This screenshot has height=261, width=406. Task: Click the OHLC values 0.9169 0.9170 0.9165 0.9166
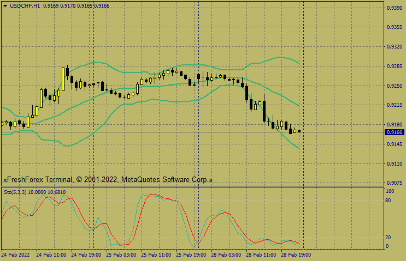[76, 6]
